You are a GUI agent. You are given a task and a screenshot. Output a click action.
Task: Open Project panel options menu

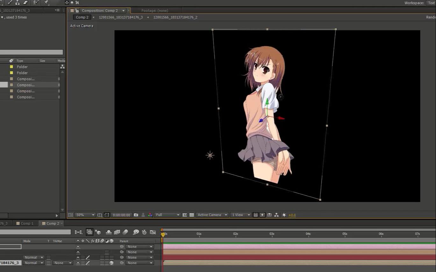(x=57, y=10)
